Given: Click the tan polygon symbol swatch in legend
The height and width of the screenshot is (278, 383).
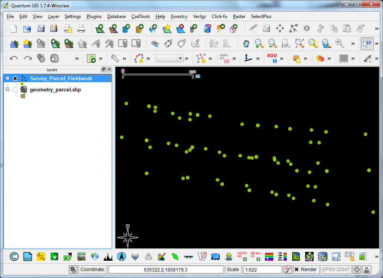Looking at the screenshot, I should [23, 96].
